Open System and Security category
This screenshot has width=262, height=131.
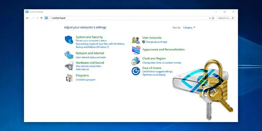89,37
